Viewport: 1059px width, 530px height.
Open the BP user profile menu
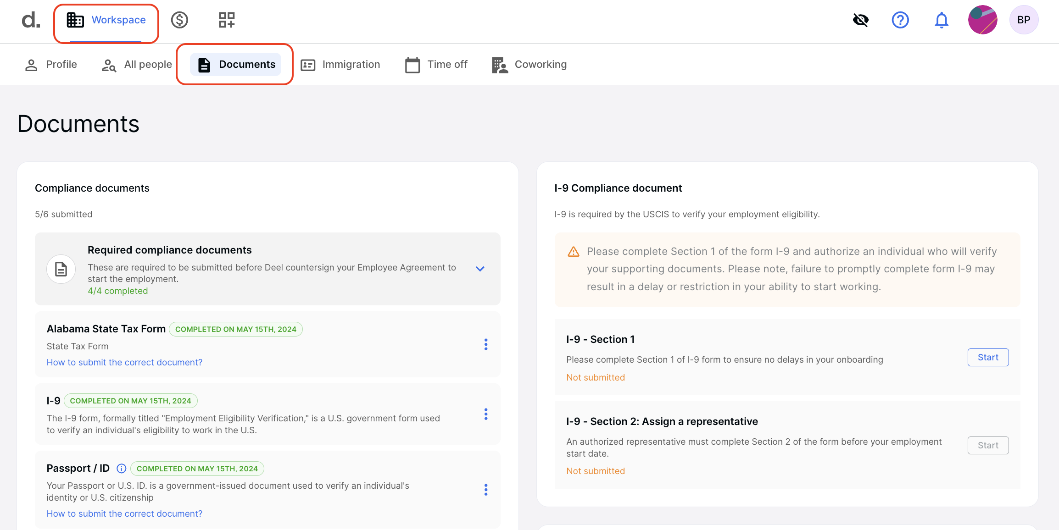coord(1024,20)
